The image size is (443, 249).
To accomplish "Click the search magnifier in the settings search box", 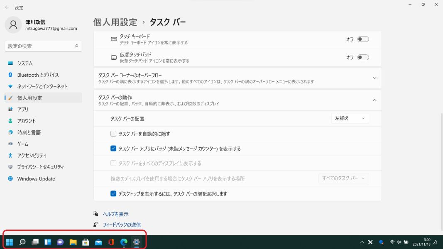I will 76,46.
